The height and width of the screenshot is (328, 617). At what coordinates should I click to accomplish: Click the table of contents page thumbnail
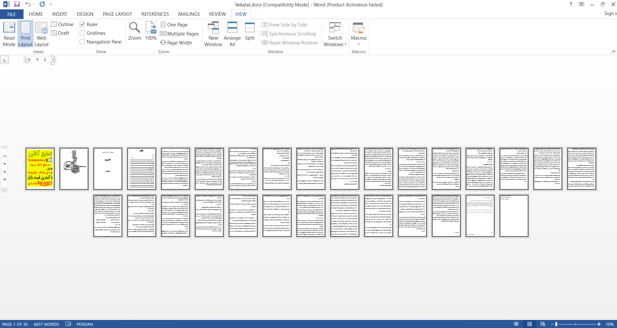point(142,169)
